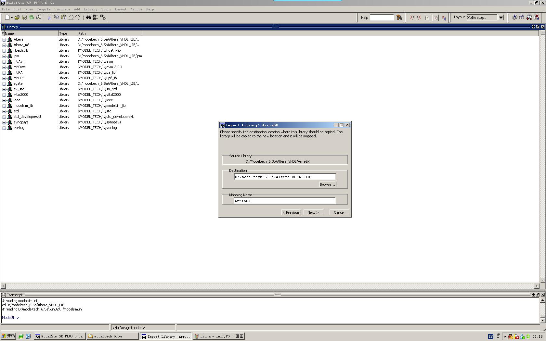
Task: Click the green Reload toolbar icon
Action: point(32,17)
